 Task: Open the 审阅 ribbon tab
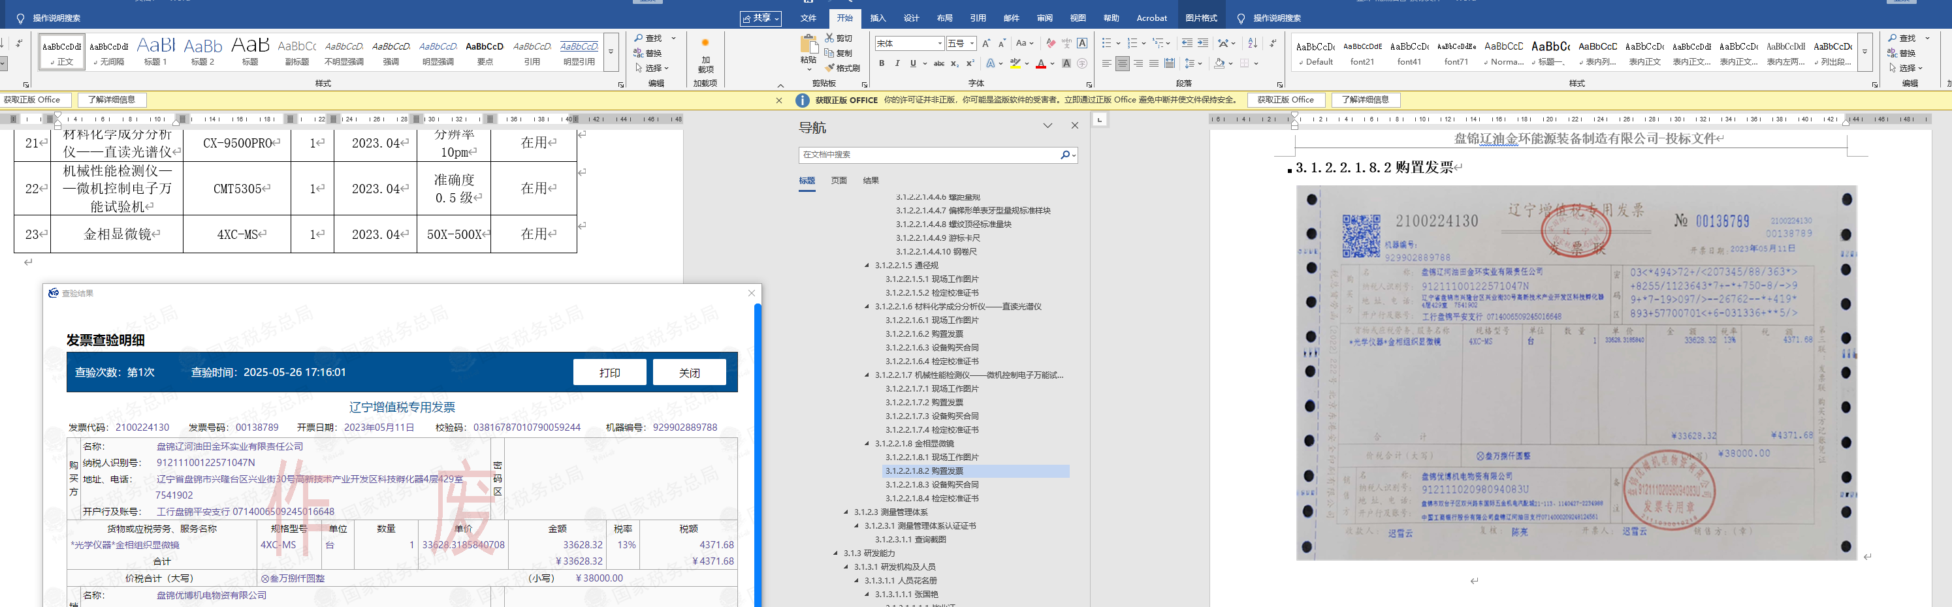coord(1044,18)
